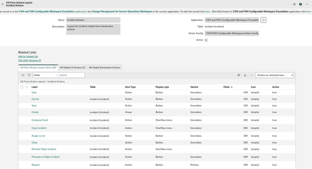The width and height of the screenshot is (312, 169).
Task: Click 'Group' item type in Create row
Action: 128,112
